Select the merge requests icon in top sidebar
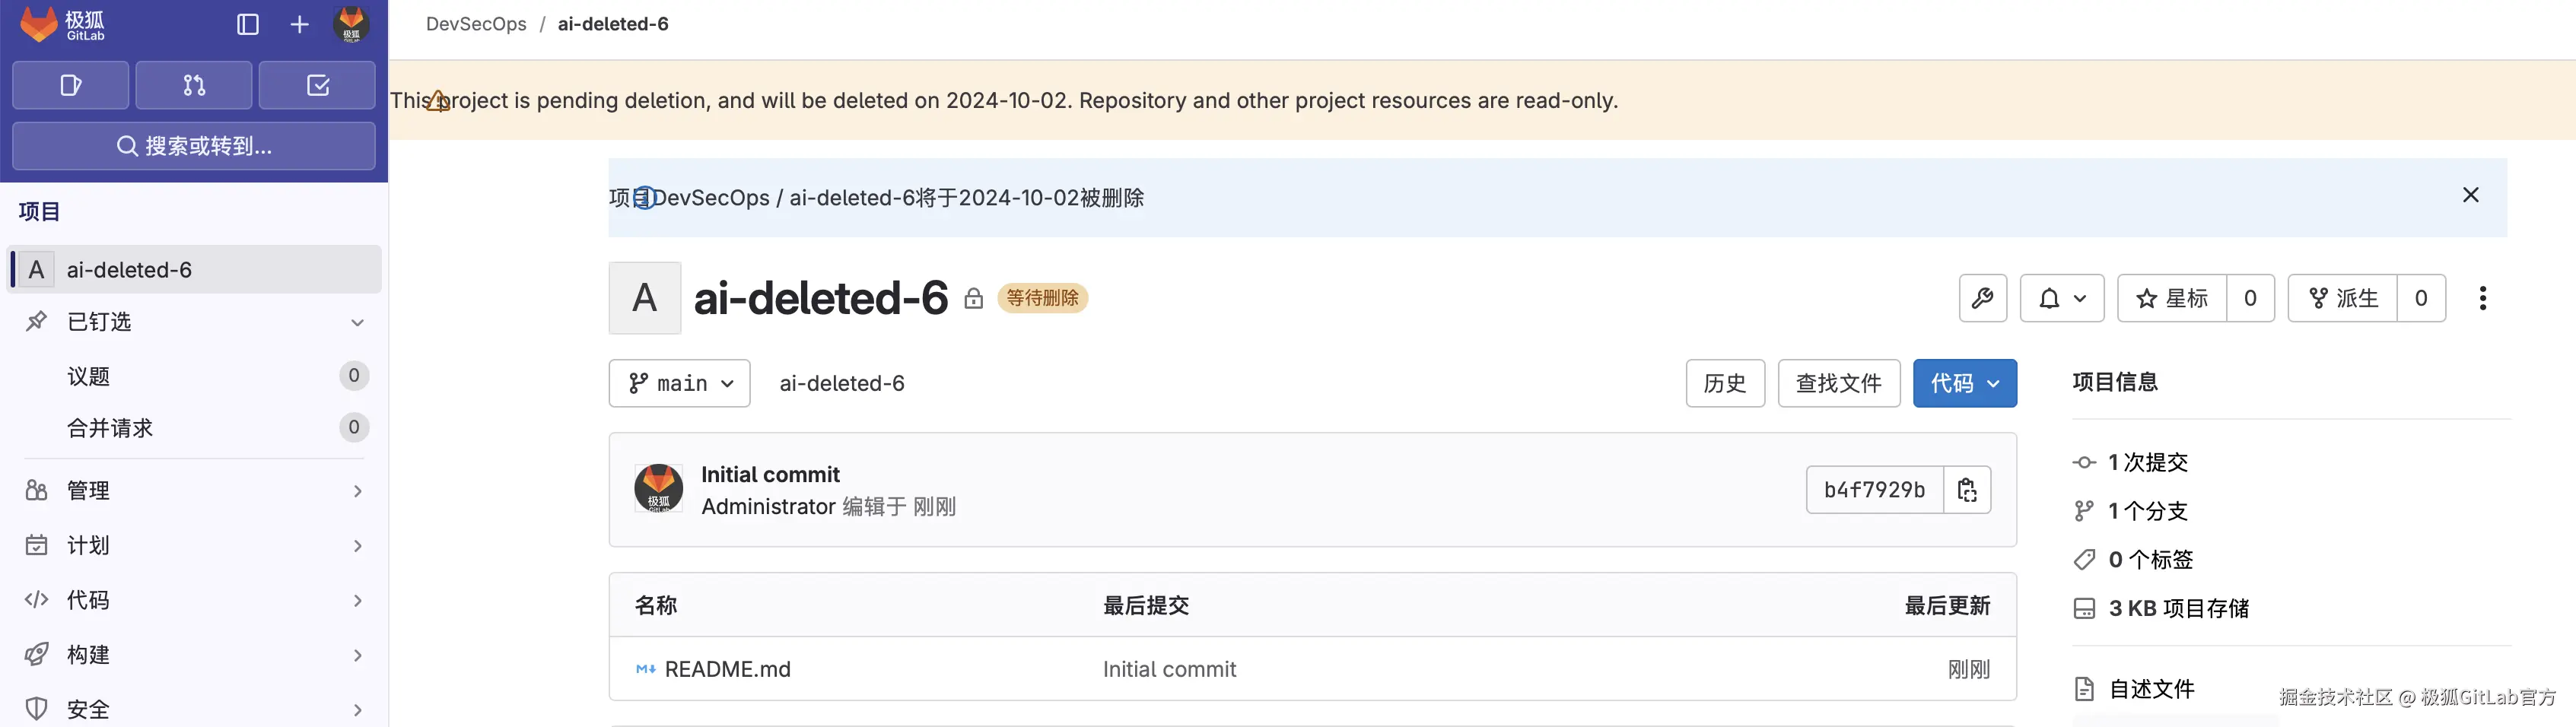Viewport: 2576px width, 727px height. click(193, 85)
